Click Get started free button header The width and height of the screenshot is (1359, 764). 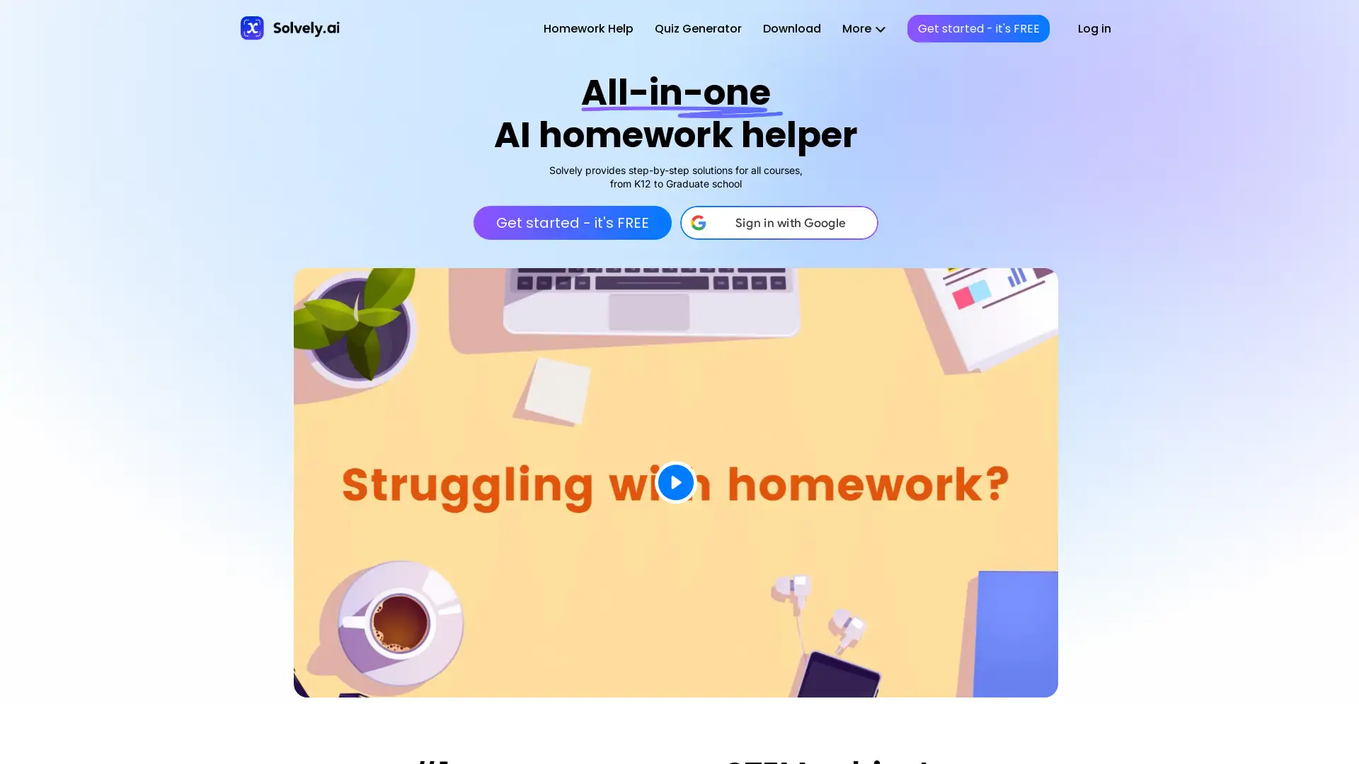pos(978,28)
